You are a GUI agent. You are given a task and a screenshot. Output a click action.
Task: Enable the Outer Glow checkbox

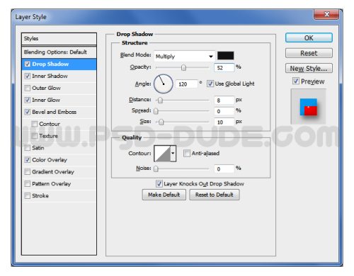[x=28, y=88]
